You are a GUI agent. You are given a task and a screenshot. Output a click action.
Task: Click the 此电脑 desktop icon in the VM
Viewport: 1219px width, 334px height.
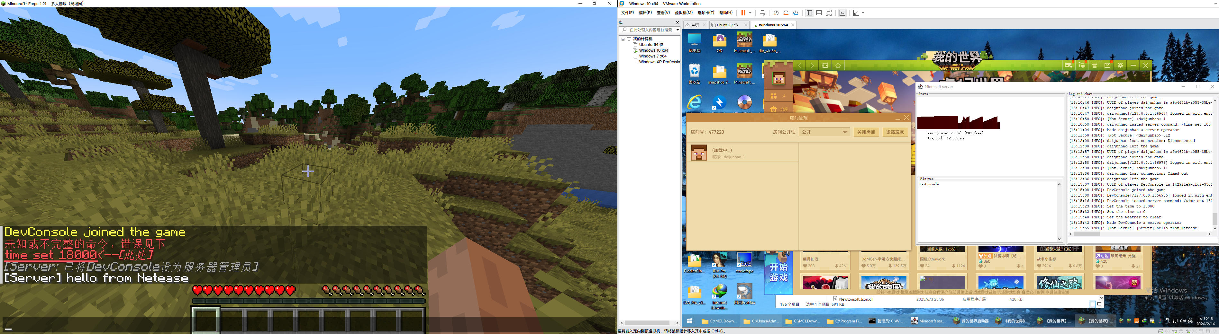click(694, 43)
